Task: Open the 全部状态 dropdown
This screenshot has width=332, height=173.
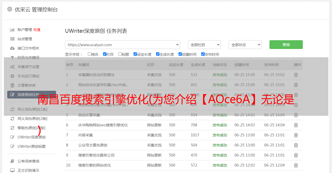Action: coord(245,45)
